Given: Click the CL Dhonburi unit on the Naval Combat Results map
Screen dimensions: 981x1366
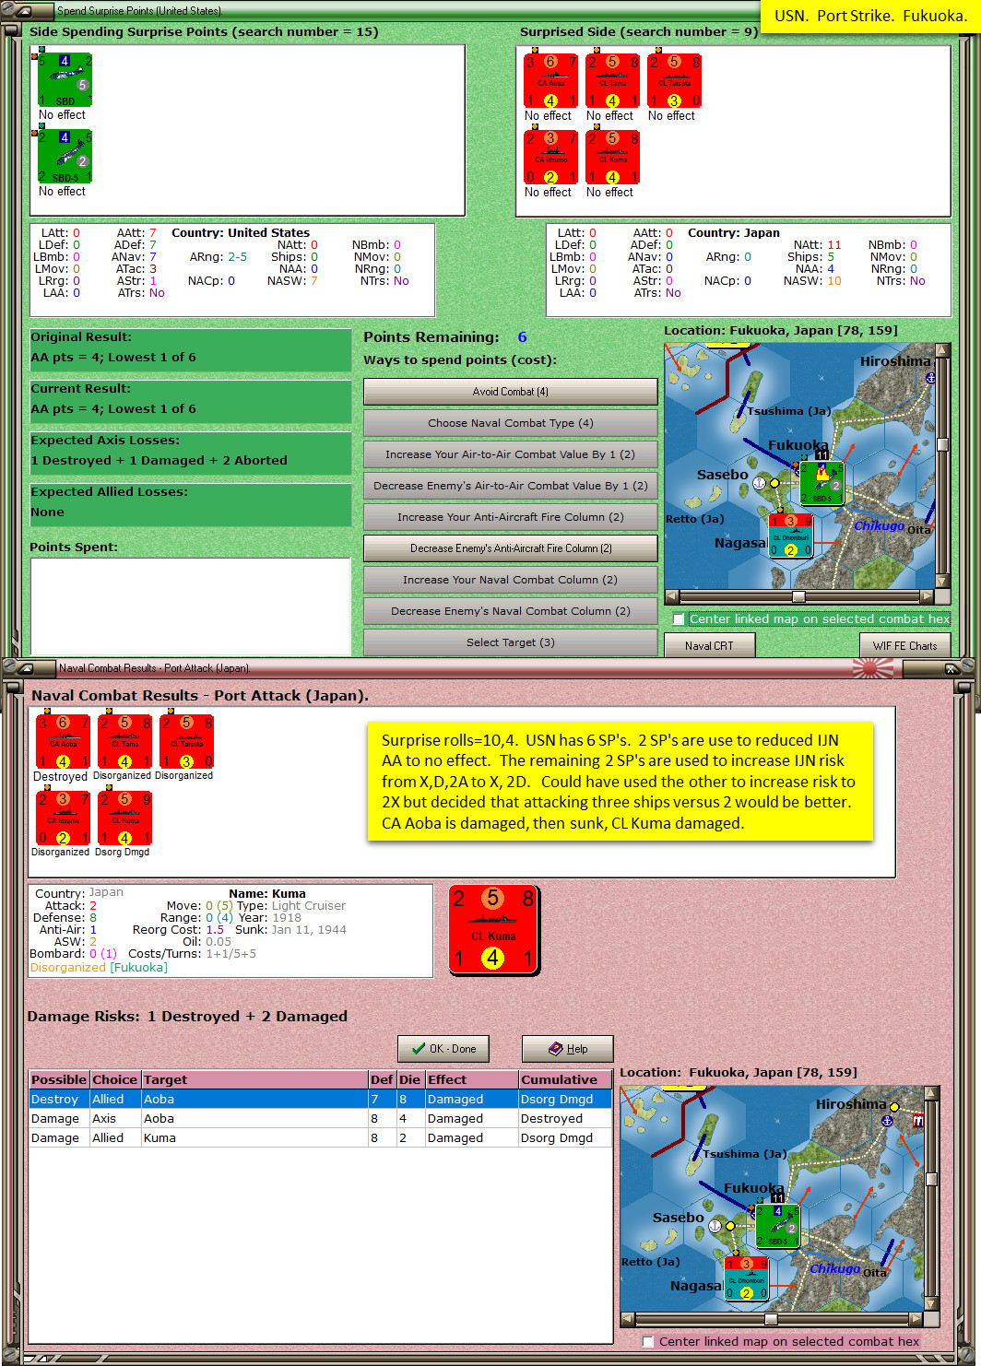Looking at the screenshot, I should (x=746, y=1278).
